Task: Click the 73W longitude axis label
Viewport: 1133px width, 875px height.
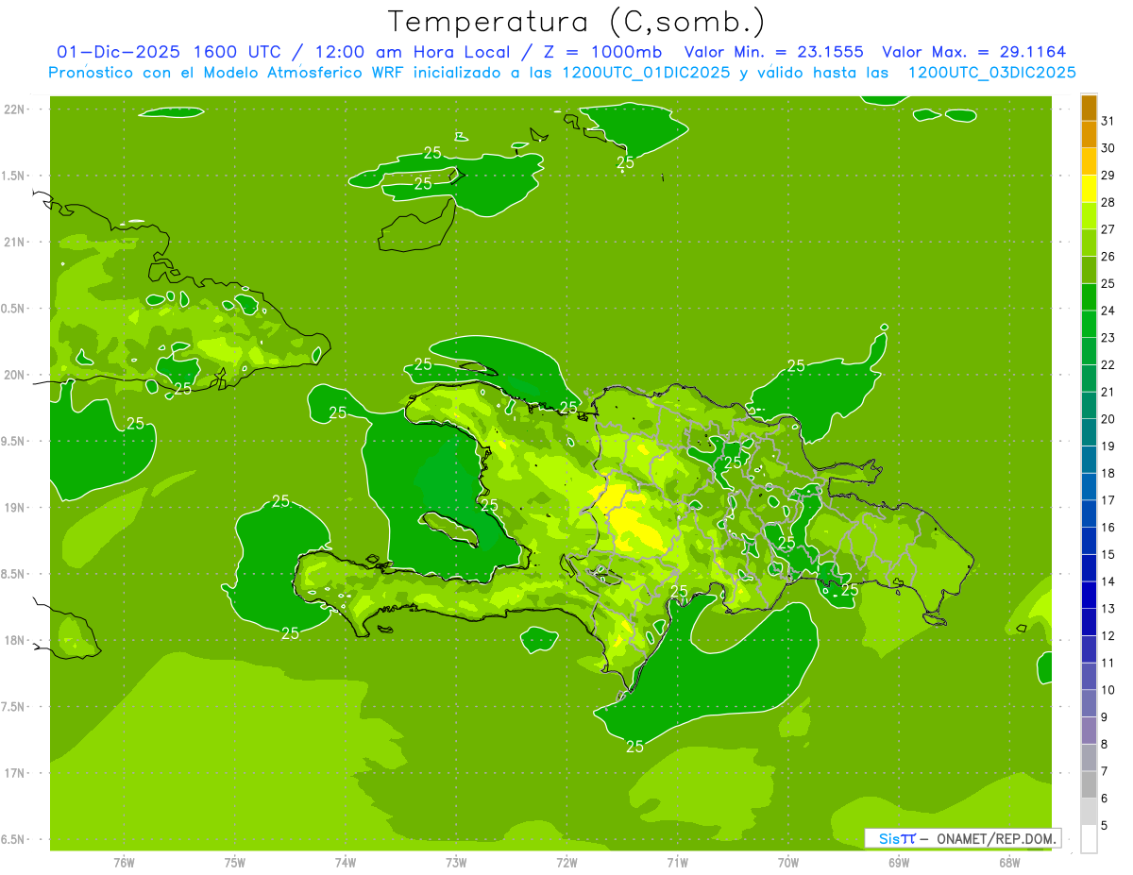Action: tap(456, 863)
